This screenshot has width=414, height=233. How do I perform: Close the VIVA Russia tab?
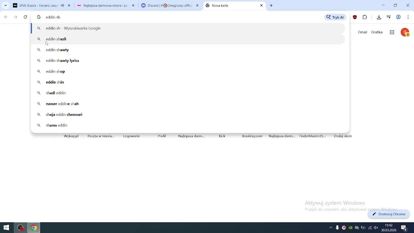click(69, 6)
